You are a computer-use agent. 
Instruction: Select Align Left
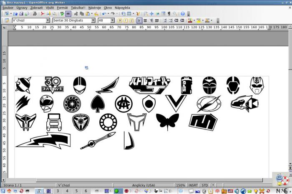click(139, 20)
